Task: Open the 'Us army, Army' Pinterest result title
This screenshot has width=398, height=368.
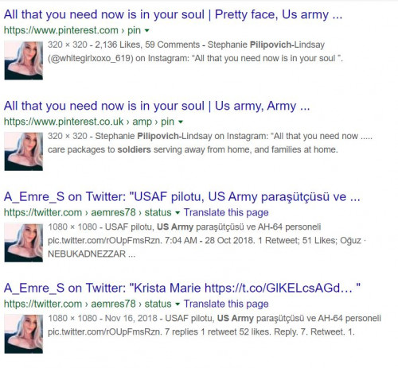Action: coord(157,106)
